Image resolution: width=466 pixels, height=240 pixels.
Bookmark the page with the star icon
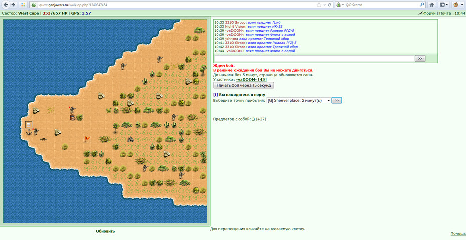point(319,5)
